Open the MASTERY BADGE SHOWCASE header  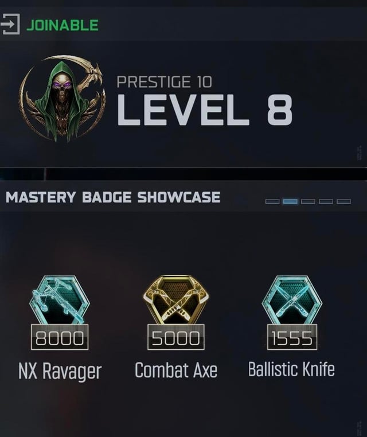(x=113, y=197)
